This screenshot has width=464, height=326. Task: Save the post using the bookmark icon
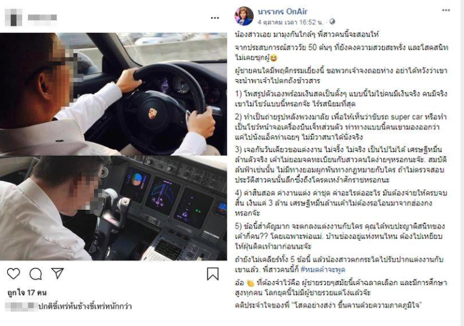pos(213,274)
